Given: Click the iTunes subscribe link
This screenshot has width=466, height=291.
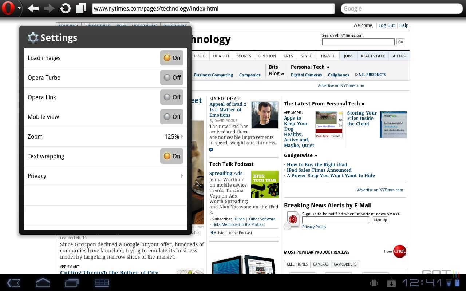Looking at the screenshot, I should (x=239, y=219).
